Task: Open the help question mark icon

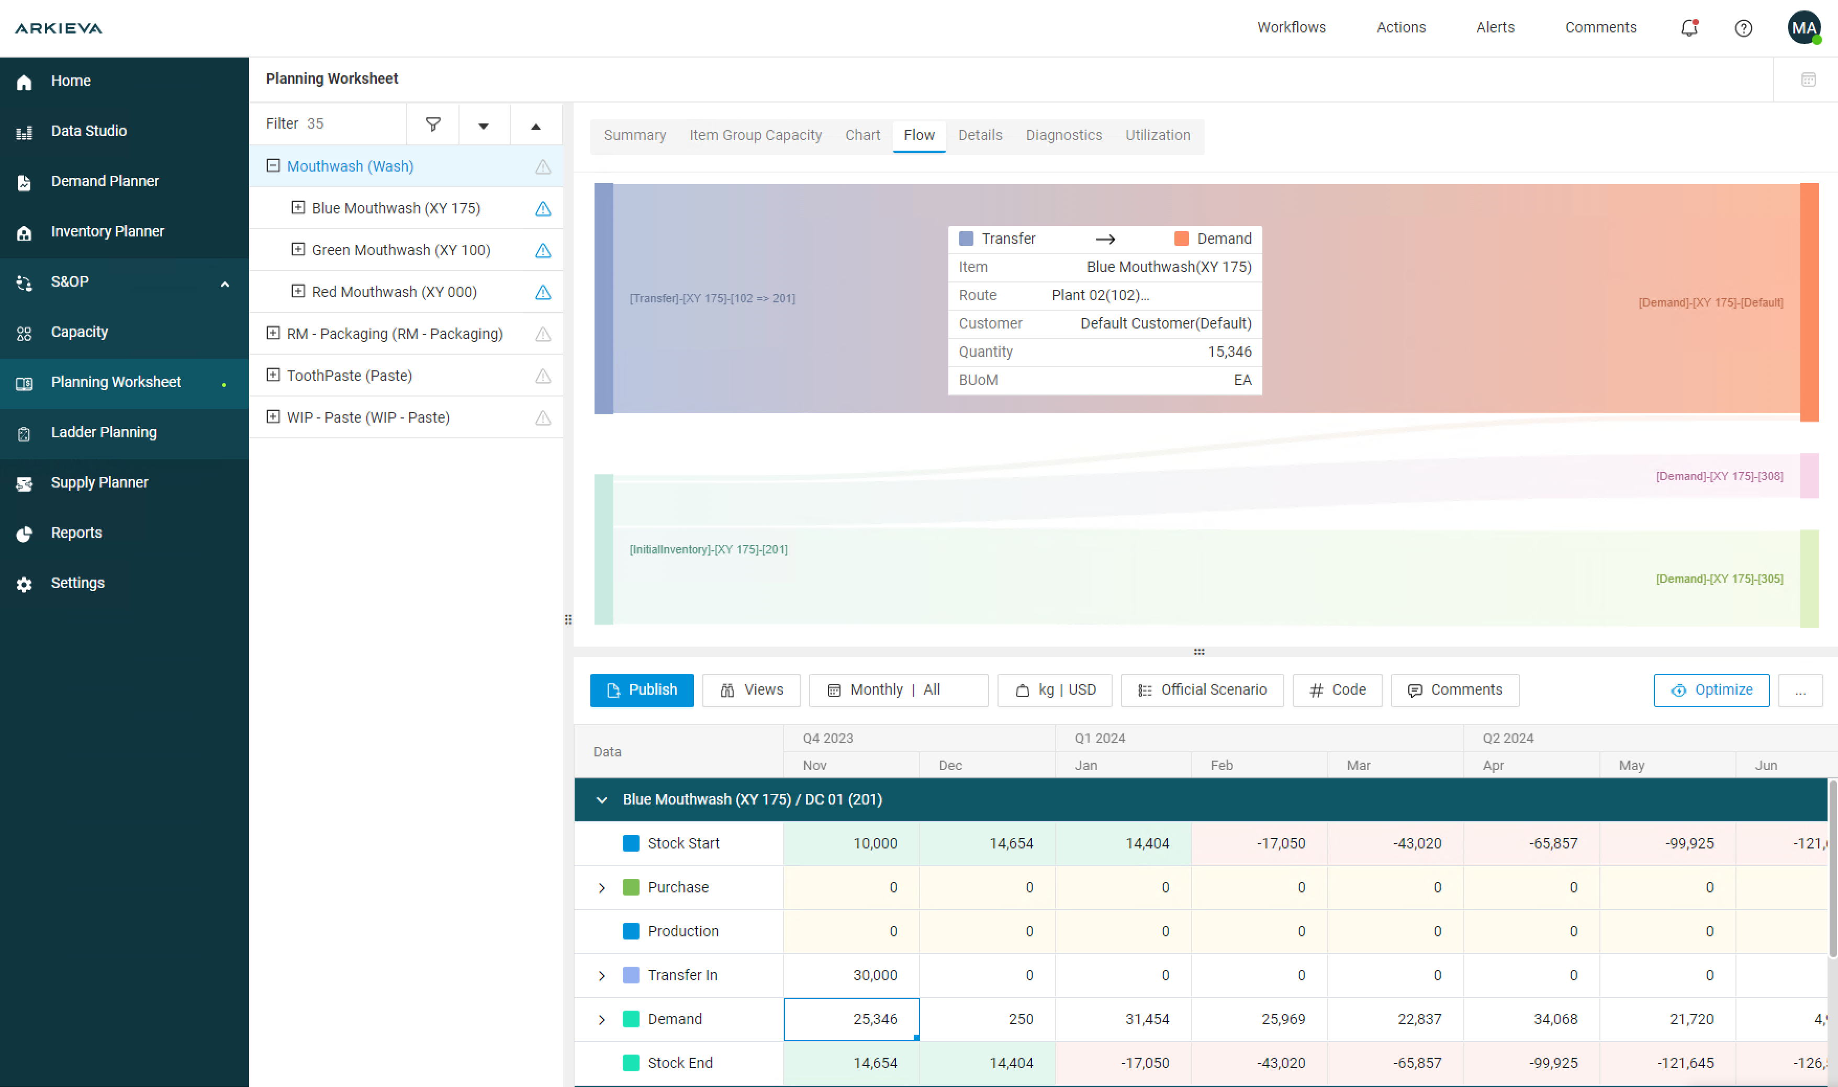Action: pyautogui.click(x=1743, y=28)
